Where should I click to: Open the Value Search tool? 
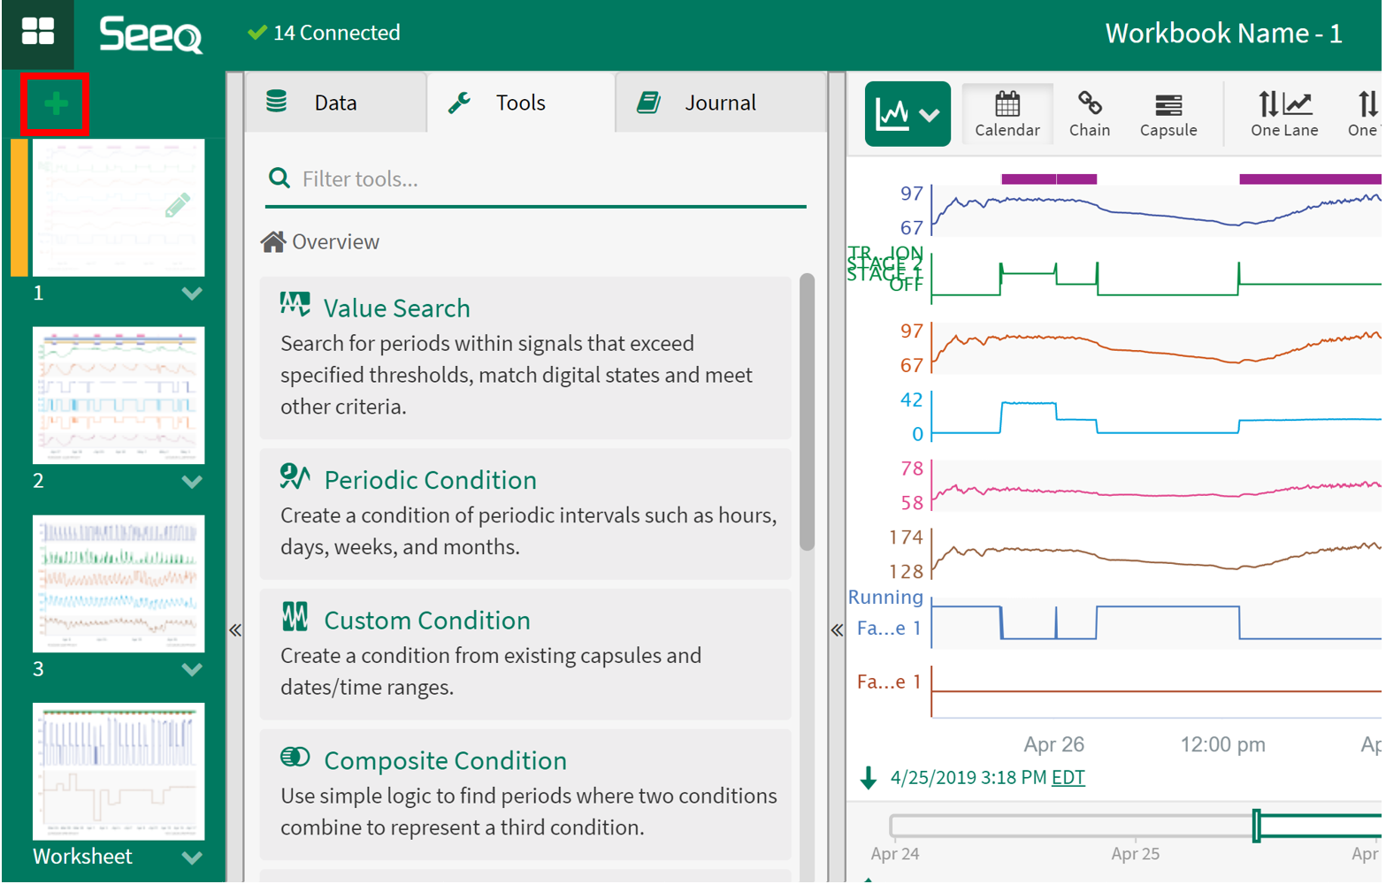click(396, 309)
